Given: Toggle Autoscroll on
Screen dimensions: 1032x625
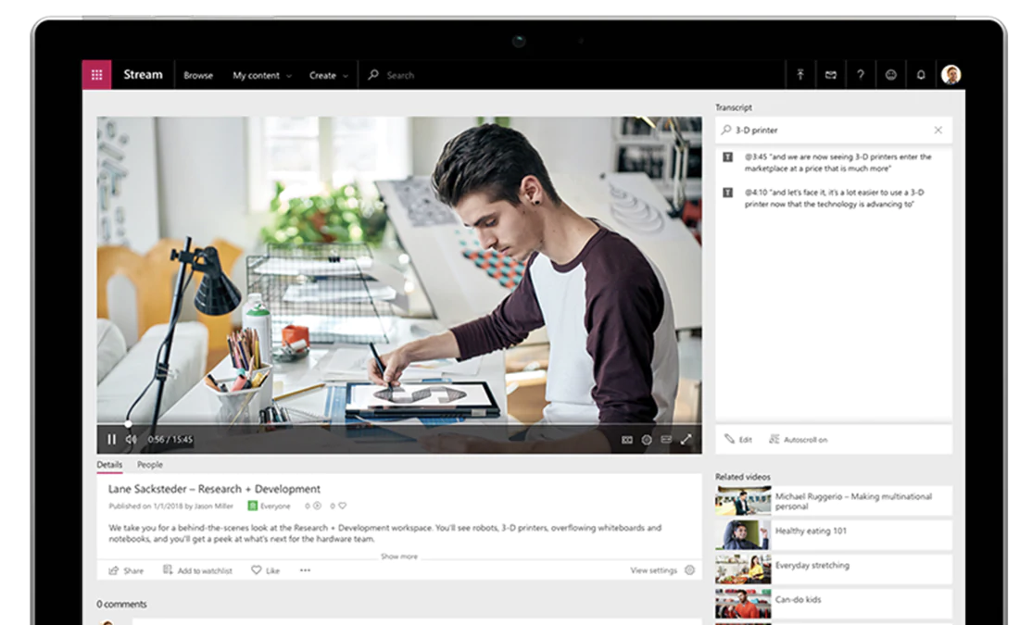Looking at the screenshot, I should pos(799,440).
